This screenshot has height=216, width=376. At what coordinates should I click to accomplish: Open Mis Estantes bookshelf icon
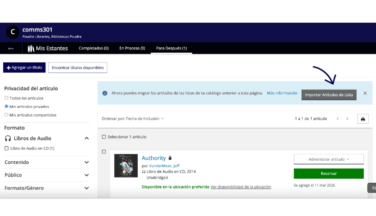pos(31,48)
